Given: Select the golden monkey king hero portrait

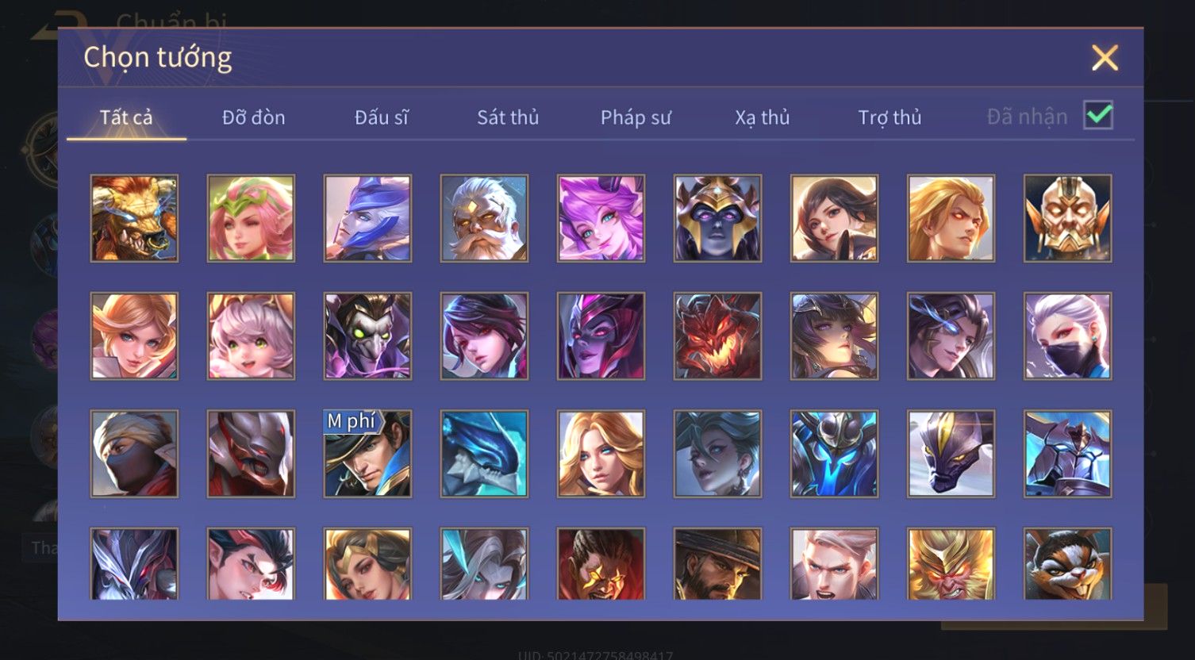Looking at the screenshot, I should coord(951,563).
